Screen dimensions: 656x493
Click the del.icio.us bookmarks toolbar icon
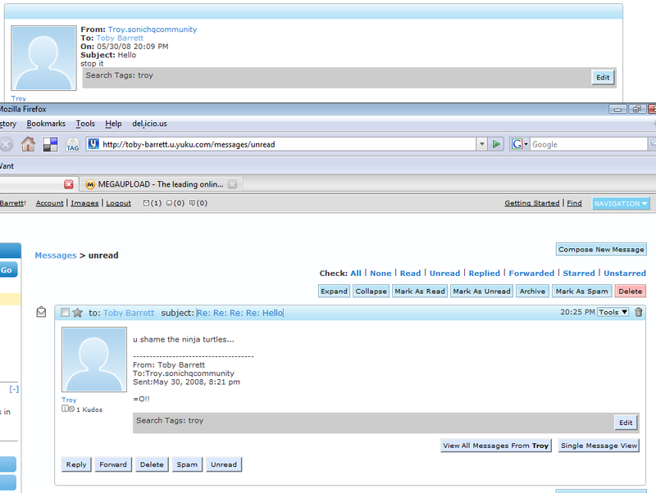50,145
